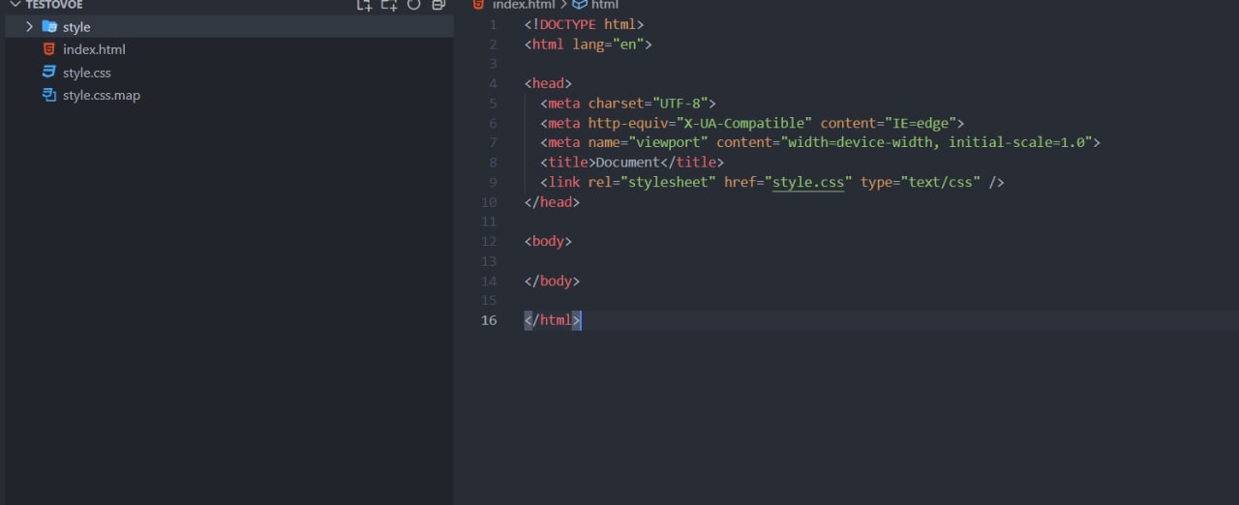Click the cube symbol icon in breadcrumb
The width and height of the screenshot is (1239, 505).
(x=580, y=5)
